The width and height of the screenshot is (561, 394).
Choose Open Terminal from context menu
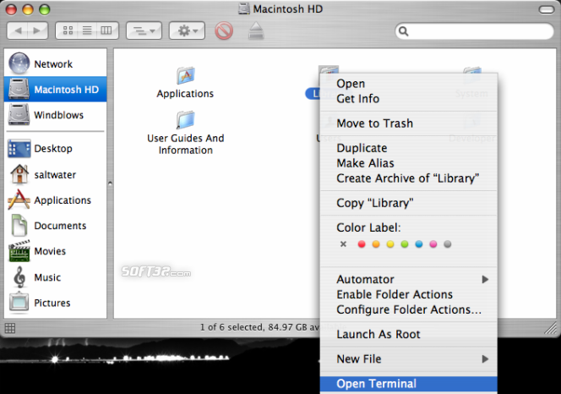pyautogui.click(x=377, y=384)
